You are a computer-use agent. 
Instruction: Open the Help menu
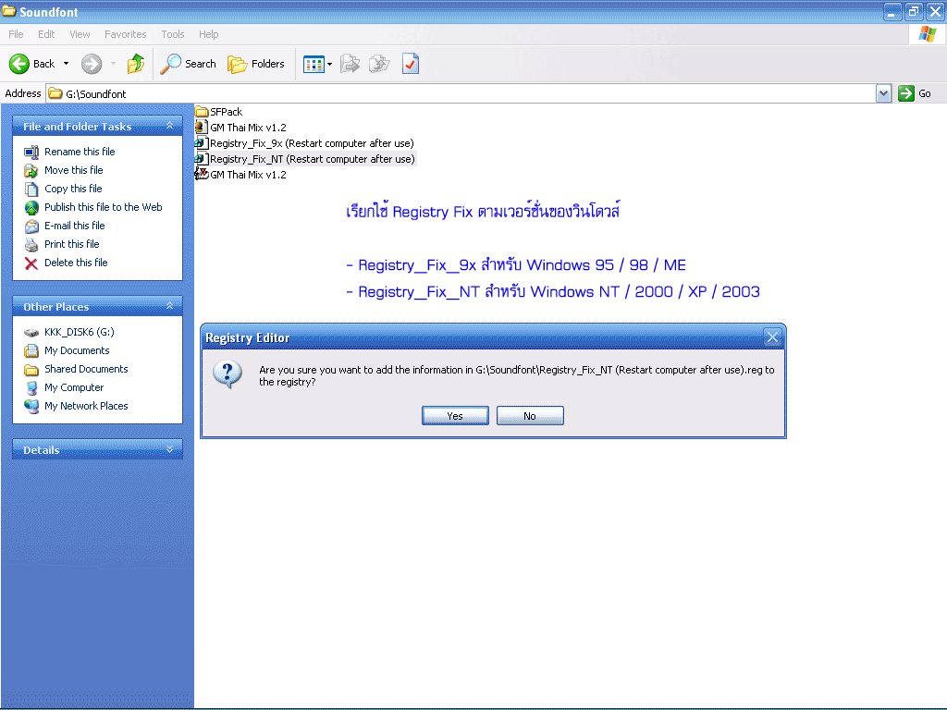(x=209, y=34)
